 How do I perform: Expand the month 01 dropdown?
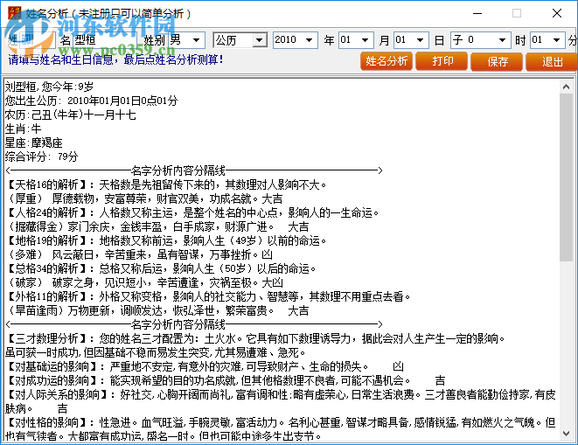(x=365, y=40)
